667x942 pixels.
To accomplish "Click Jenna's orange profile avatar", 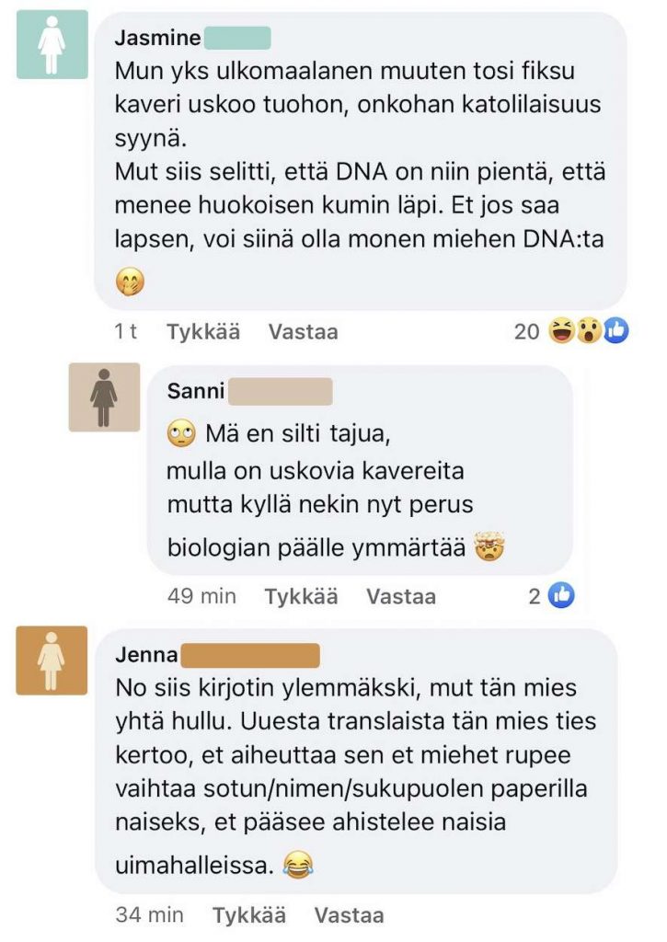I will (x=52, y=660).
